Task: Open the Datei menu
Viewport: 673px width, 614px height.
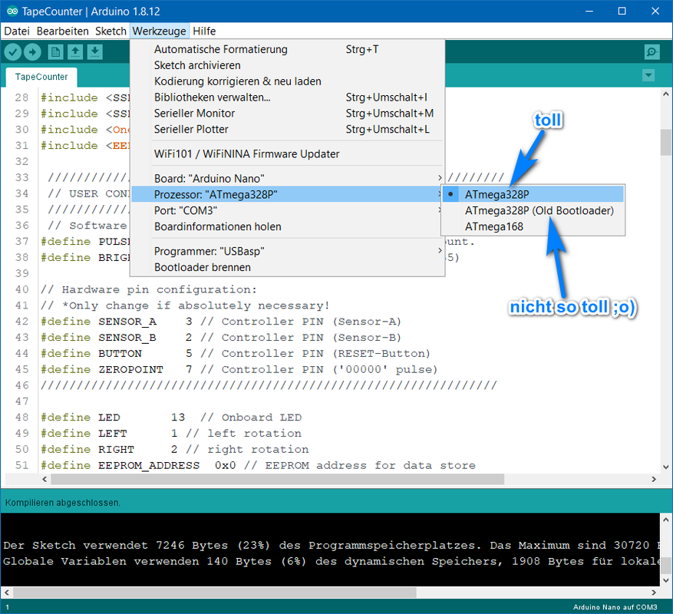Action: 17,31
